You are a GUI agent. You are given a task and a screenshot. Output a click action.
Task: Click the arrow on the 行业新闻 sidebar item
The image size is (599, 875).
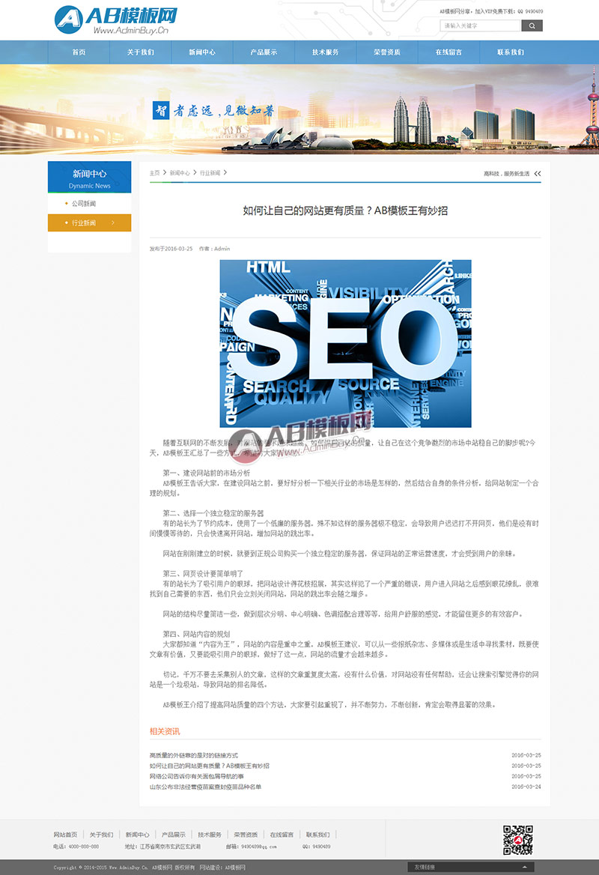(113, 222)
